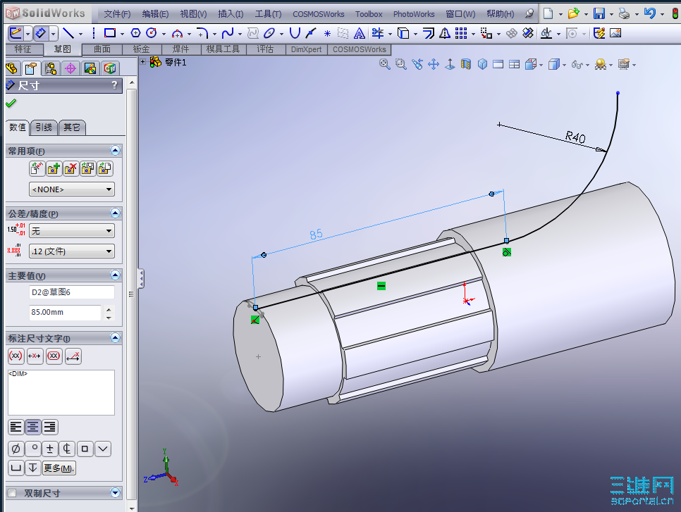Select the Polygon sketch tool
681x512 pixels.
point(135,33)
